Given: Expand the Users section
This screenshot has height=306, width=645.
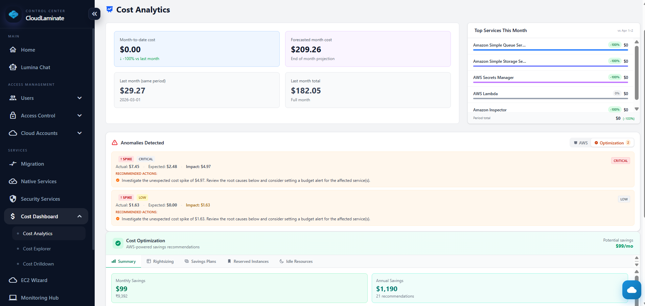Looking at the screenshot, I should (x=46, y=98).
